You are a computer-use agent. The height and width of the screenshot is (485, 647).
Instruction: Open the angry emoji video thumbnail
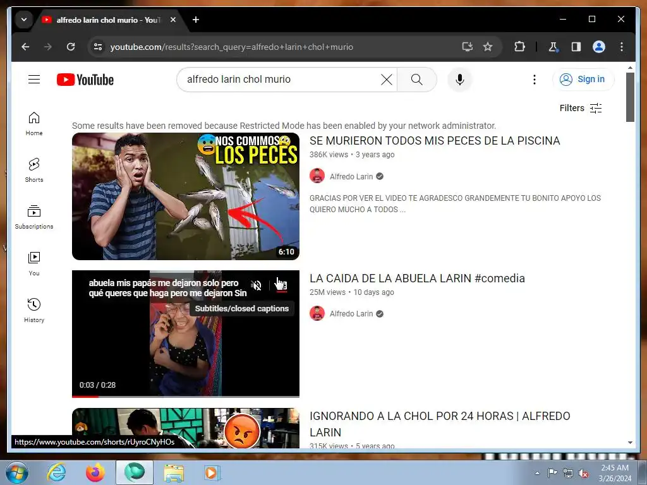(x=186, y=428)
